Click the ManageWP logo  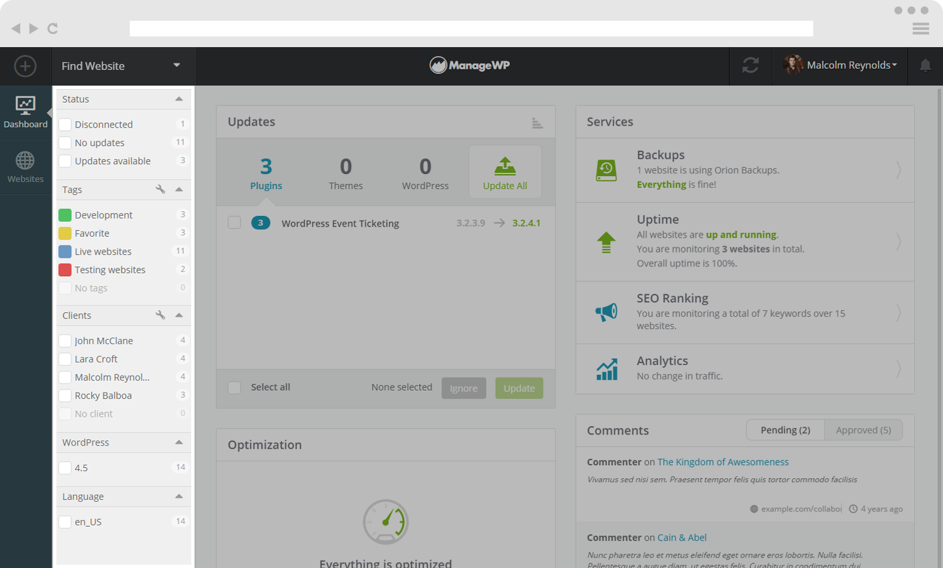tap(470, 65)
